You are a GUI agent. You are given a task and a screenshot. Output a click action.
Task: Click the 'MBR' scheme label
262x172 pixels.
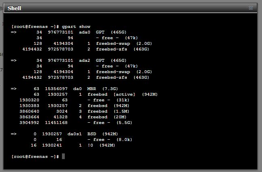coord(92,89)
